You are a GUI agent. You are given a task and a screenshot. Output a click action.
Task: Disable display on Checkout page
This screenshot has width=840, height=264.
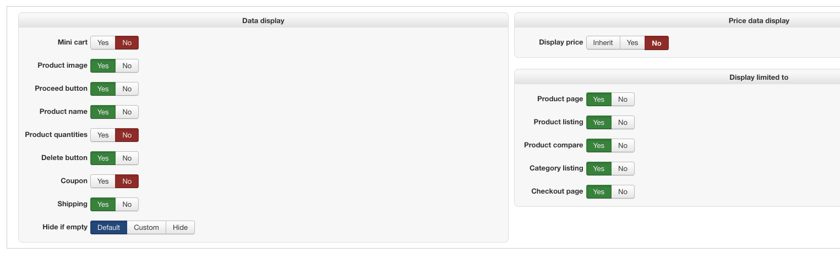[x=623, y=192]
